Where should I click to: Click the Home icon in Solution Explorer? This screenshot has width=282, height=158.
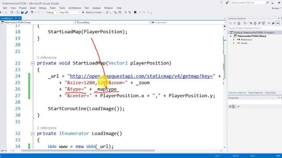(x=239, y=23)
